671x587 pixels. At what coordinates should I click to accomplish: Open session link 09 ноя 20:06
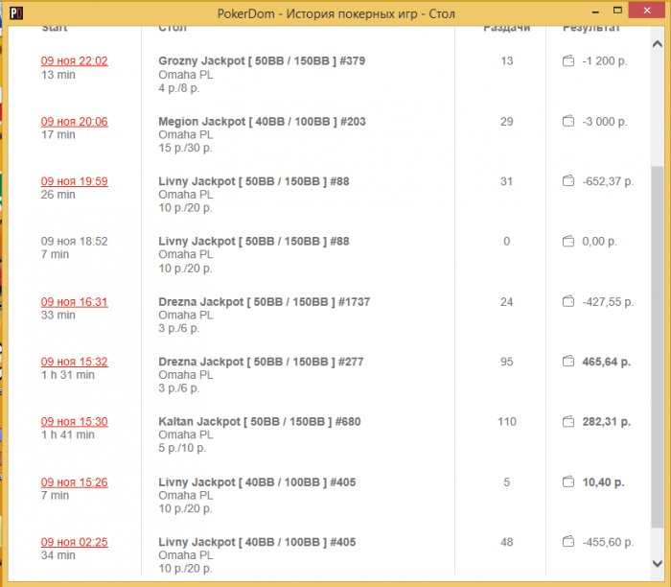75,122
